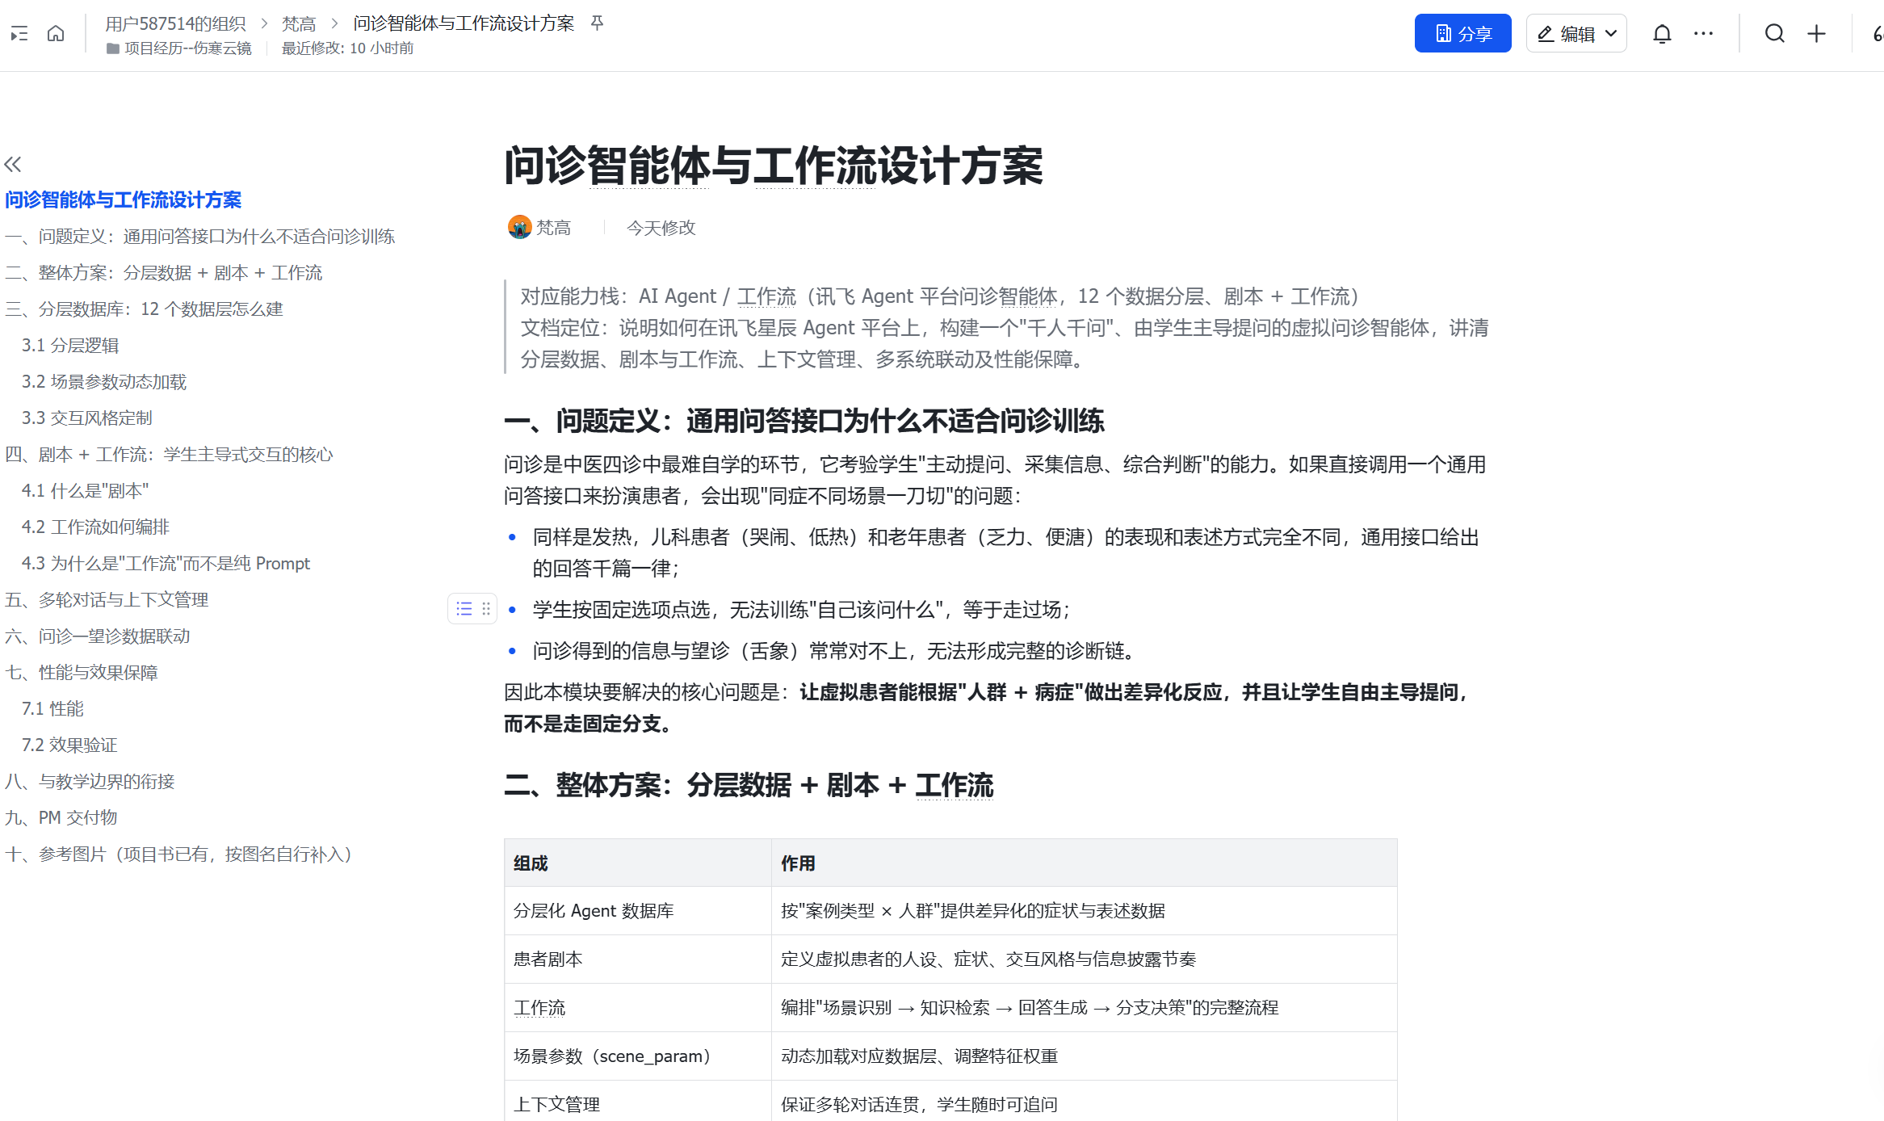Image resolution: width=1884 pixels, height=1121 pixels.
Task: Open breadcrumb 用户587514的组织
Action: click(x=175, y=23)
